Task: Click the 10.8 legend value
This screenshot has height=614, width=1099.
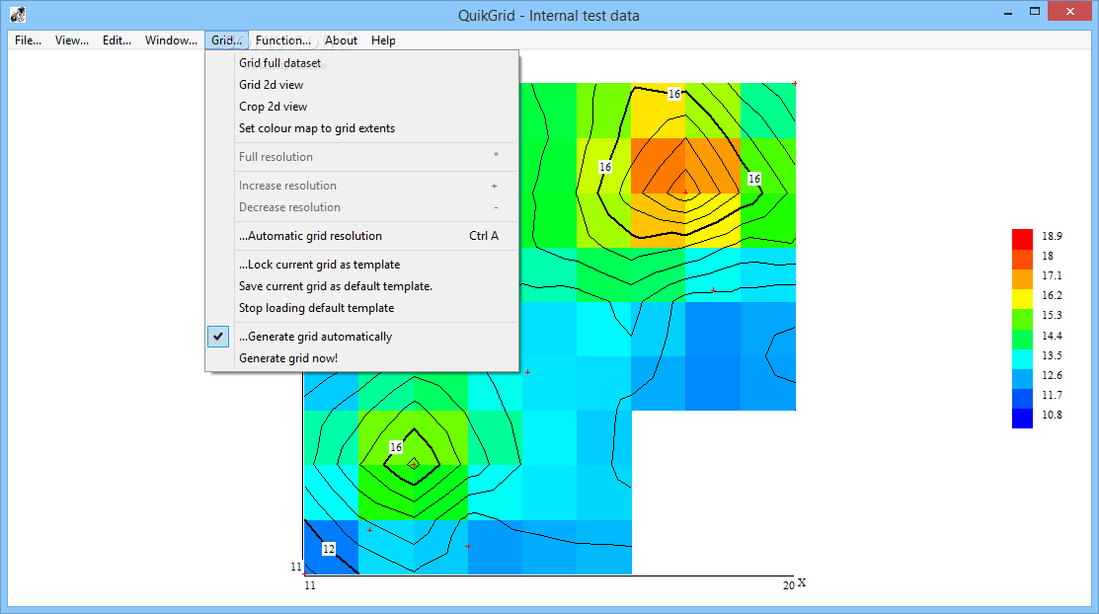Action: click(x=1052, y=415)
